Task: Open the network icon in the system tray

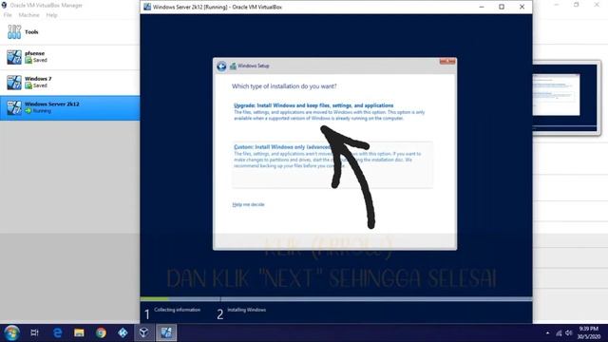Action: point(559,333)
